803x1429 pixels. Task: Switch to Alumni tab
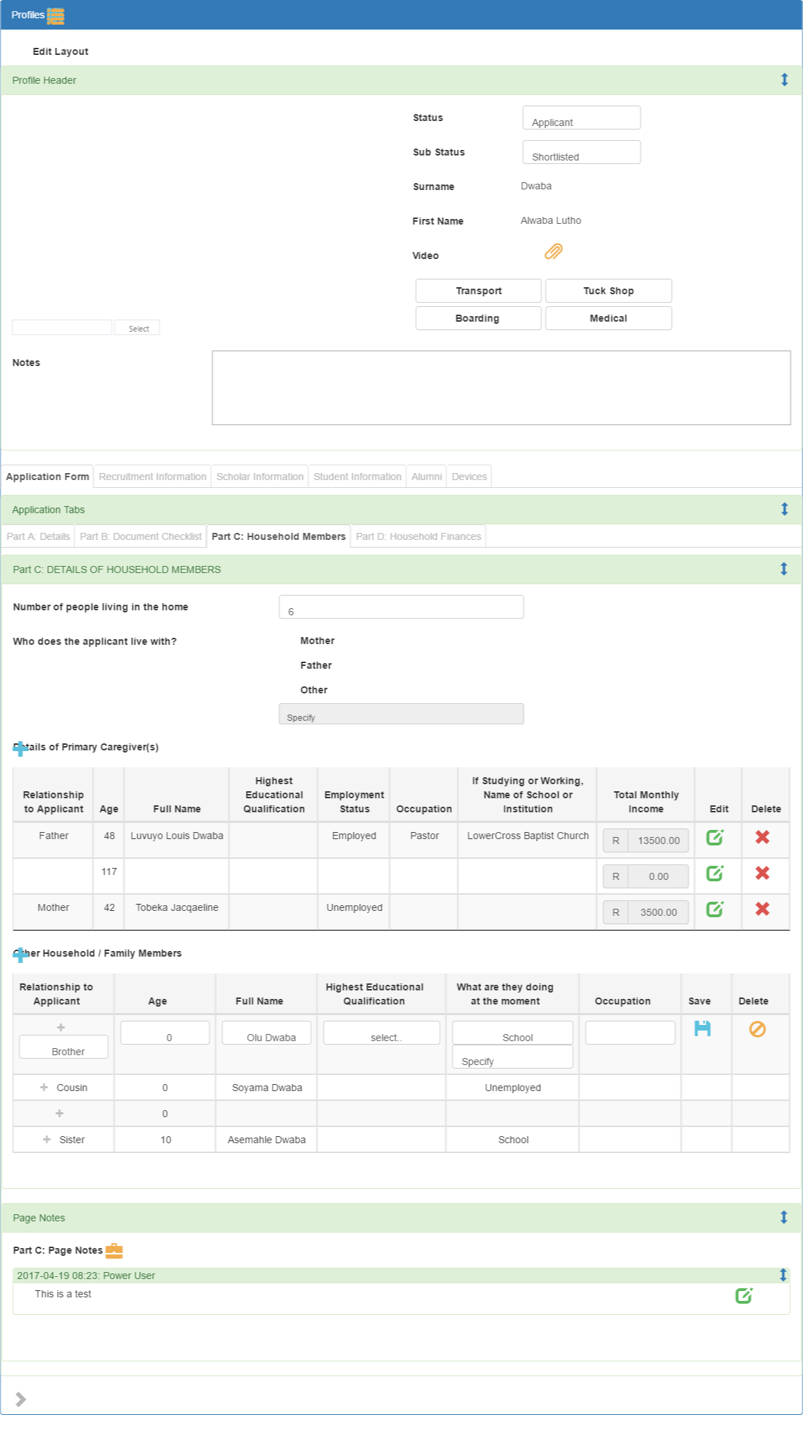coord(426,477)
